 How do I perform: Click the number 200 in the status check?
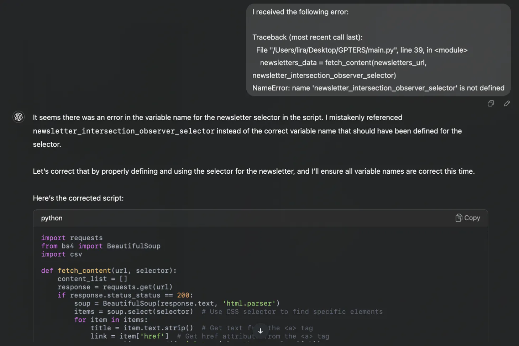(183, 295)
